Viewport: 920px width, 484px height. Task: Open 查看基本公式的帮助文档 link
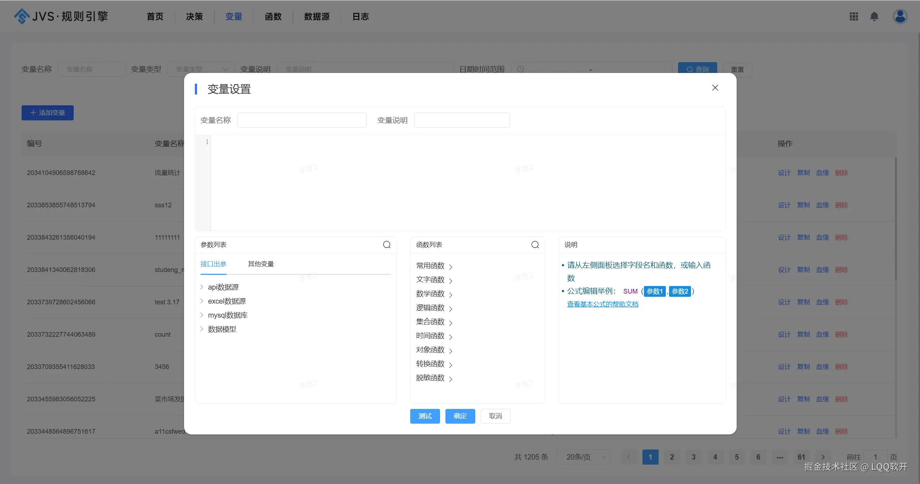coord(602,304)
